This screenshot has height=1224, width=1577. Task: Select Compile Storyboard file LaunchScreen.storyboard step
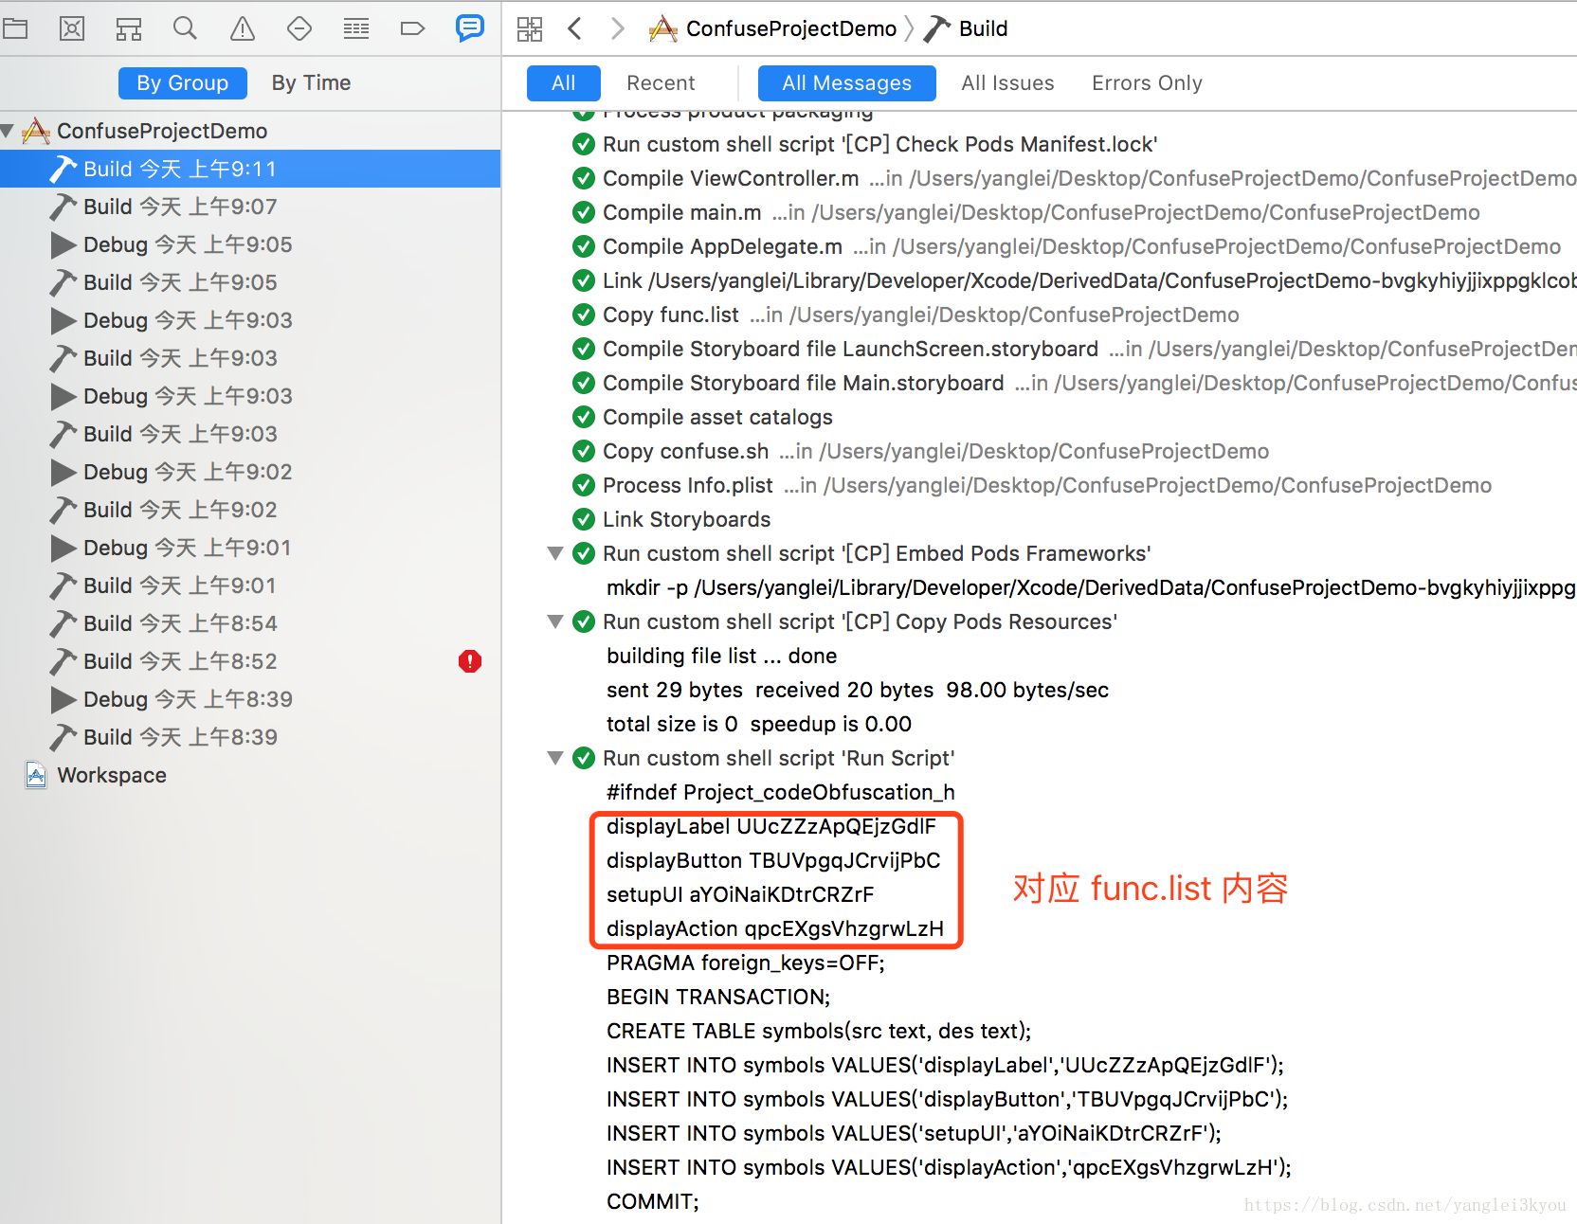[1040, 349]
